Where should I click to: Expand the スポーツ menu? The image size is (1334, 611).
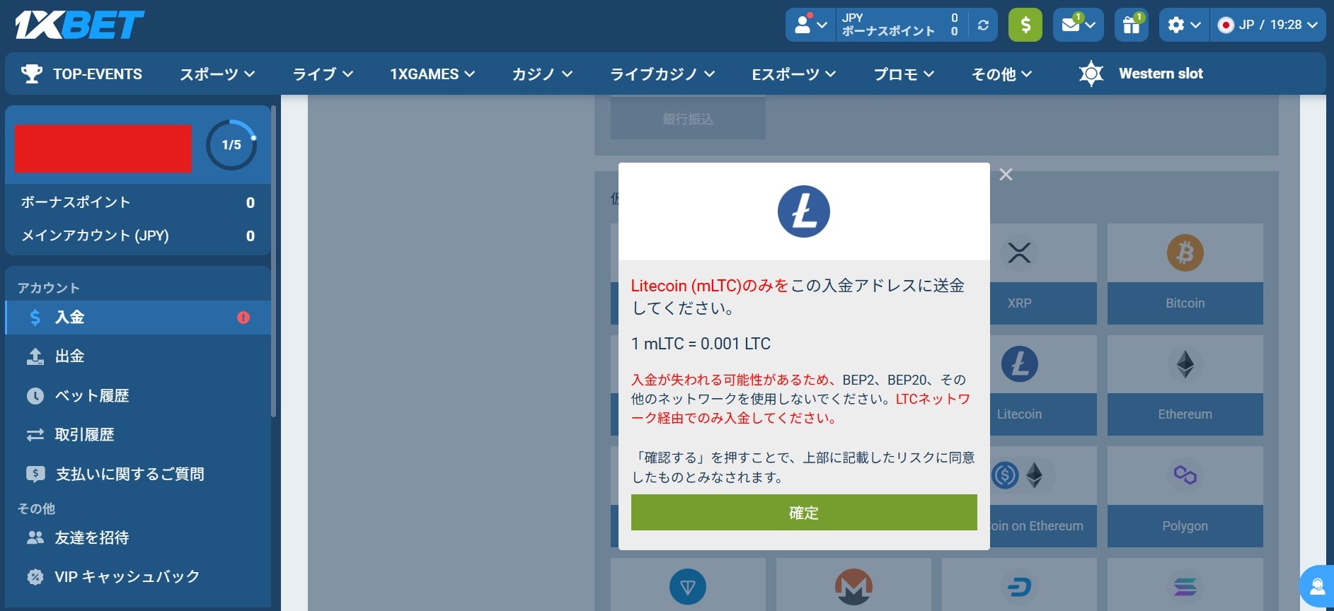tap(217, 74)
